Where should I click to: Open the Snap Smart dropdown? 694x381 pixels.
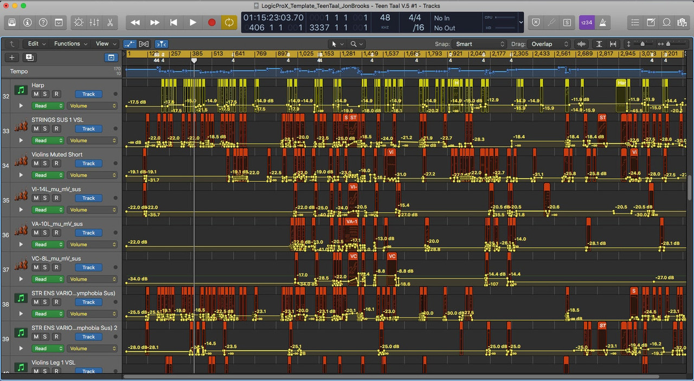pos(480,44)
